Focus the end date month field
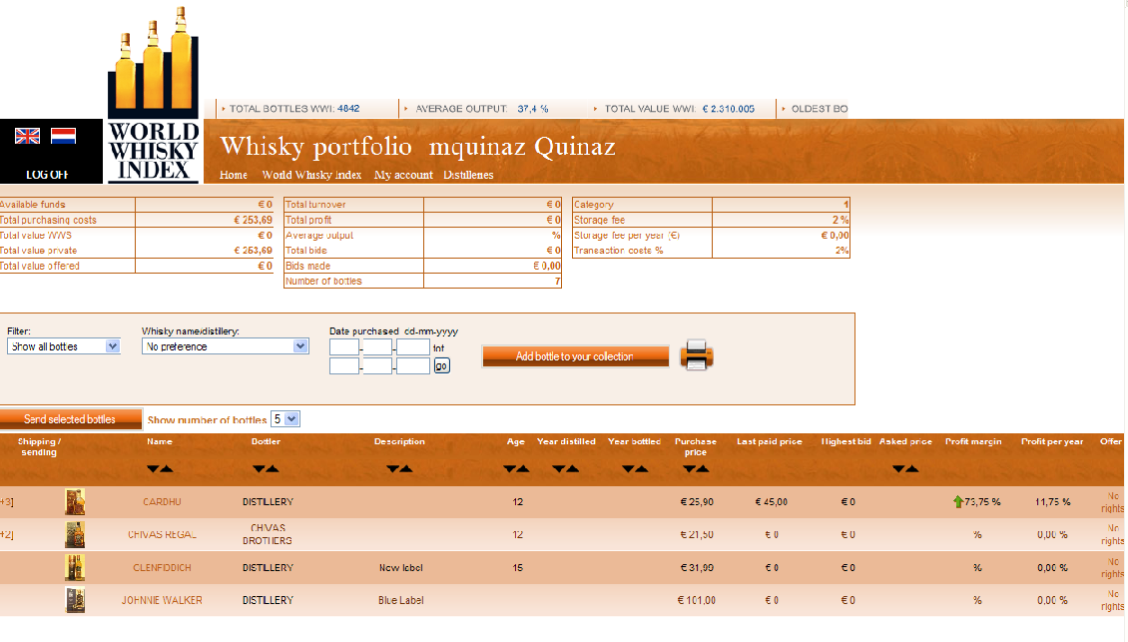 tap(377, 366)
